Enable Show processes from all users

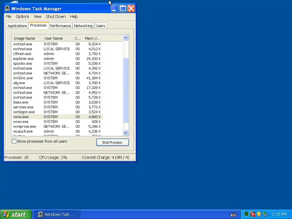pos(14,141)
